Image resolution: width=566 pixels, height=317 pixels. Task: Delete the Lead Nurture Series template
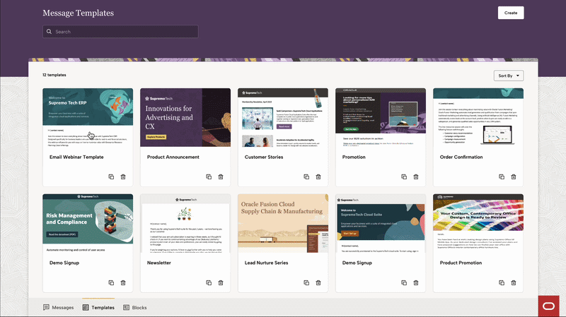(318, 283)
